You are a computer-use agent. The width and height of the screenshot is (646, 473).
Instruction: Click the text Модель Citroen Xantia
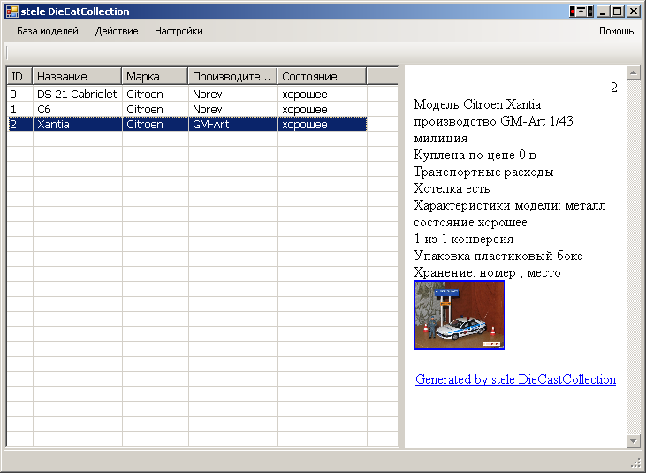pos(477,104)
